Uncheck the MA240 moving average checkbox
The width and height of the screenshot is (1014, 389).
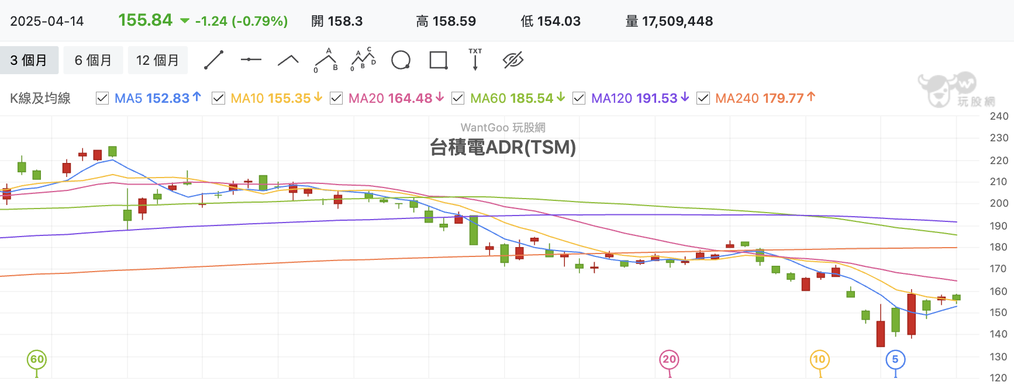click(x=703, y=98)
